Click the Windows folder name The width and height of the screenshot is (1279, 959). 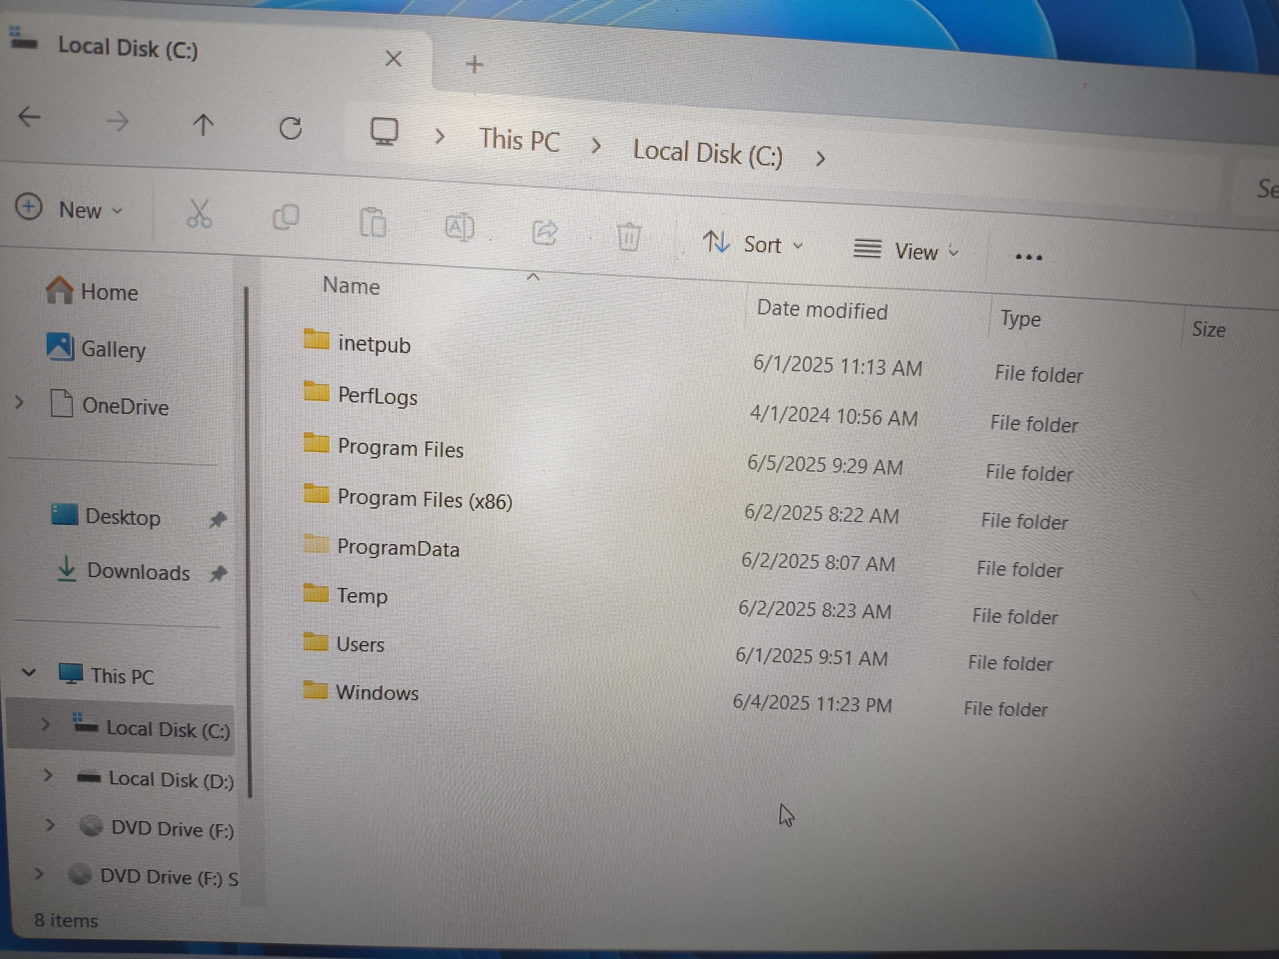(x=377, y=692)
